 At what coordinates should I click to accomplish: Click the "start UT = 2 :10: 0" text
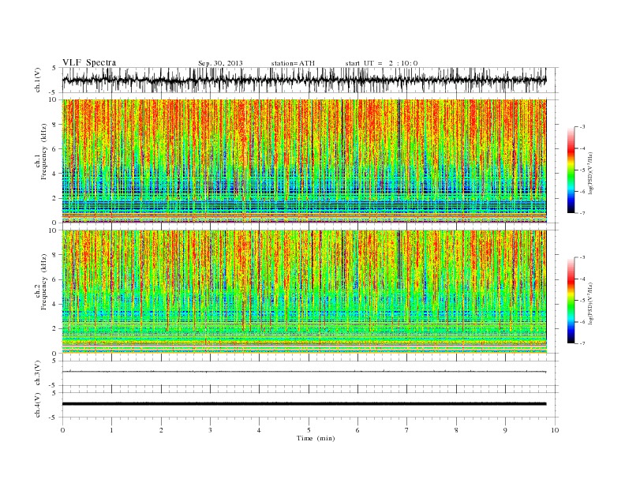[x=381, y=63]
